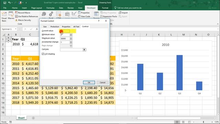Click the Cell link input box
220x124 pixels.
click(x=71, y=50)
